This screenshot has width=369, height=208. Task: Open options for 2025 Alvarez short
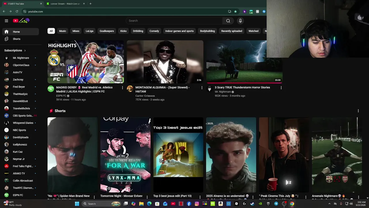[x=253, y=197]
